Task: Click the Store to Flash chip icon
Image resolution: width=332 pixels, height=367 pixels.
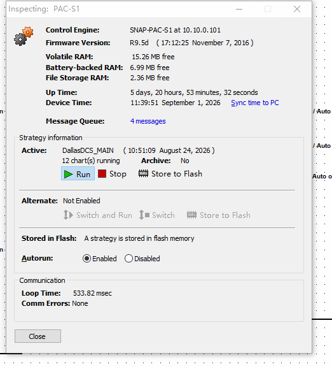Action: [x=143, y=174]
